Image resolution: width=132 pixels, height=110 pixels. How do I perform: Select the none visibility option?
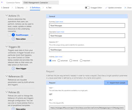pos(50,61)
